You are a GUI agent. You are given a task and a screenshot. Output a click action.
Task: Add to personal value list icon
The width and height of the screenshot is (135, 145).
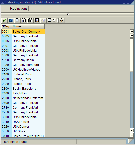pos(37,20)
